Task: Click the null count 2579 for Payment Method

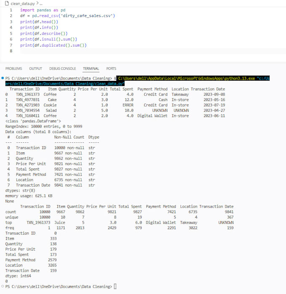Action: (52, 260)
